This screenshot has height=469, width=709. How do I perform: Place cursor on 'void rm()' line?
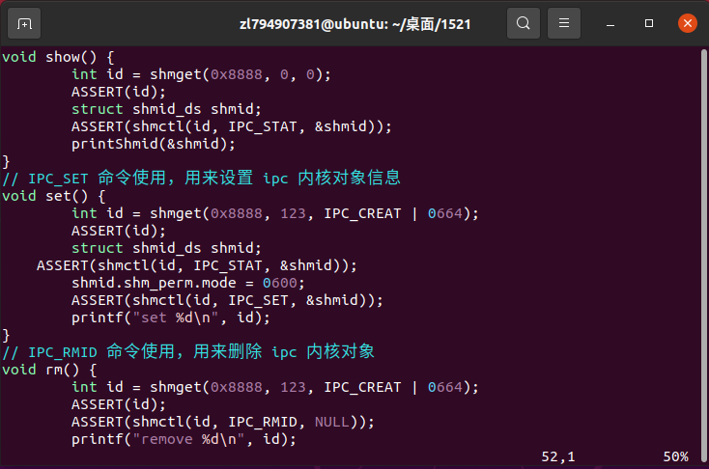pyautogui.click(x=49, y=370)
